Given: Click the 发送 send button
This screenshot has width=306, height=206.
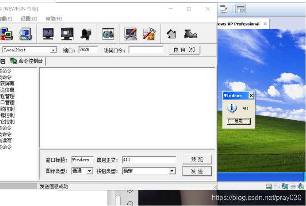Looking at the screenshot, I should click(x=197, y=171).
